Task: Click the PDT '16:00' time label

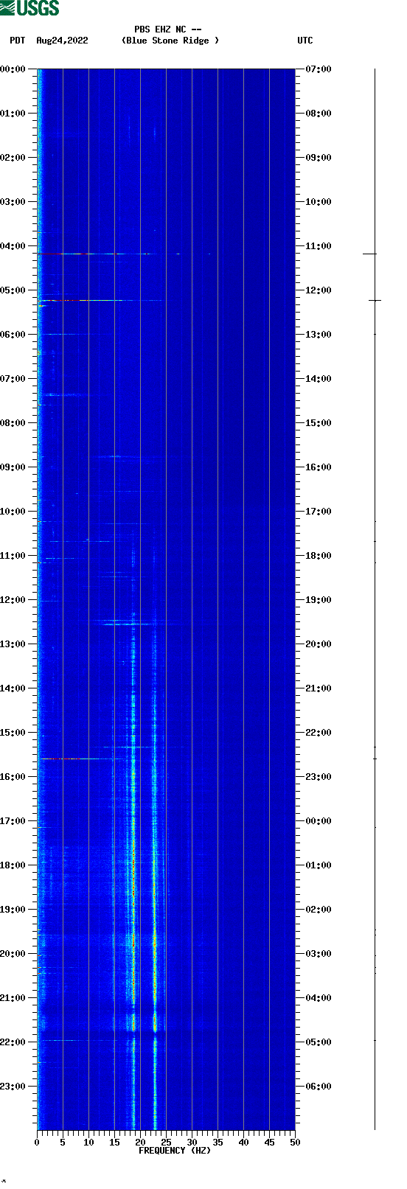Action: point(13,777)
